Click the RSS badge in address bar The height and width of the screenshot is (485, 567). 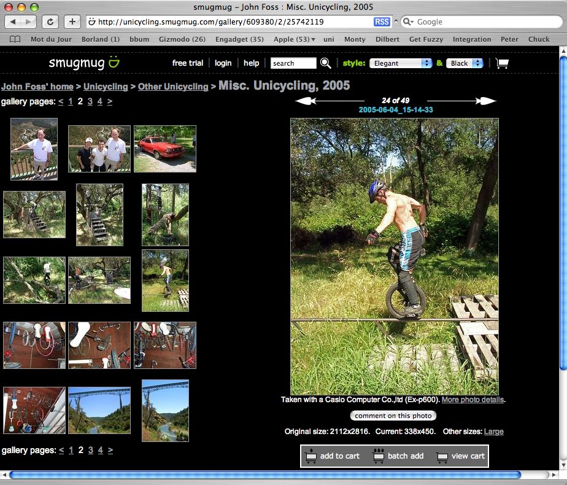coord(382,21)
